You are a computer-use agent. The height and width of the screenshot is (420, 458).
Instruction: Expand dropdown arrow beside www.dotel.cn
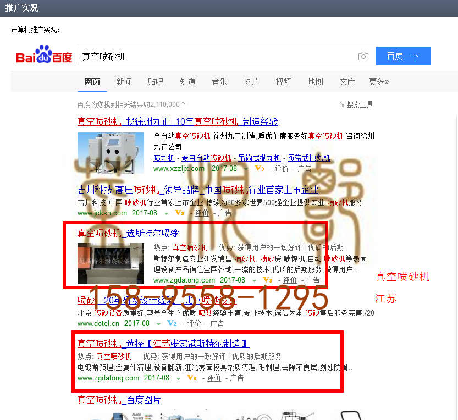coord(158,324)
